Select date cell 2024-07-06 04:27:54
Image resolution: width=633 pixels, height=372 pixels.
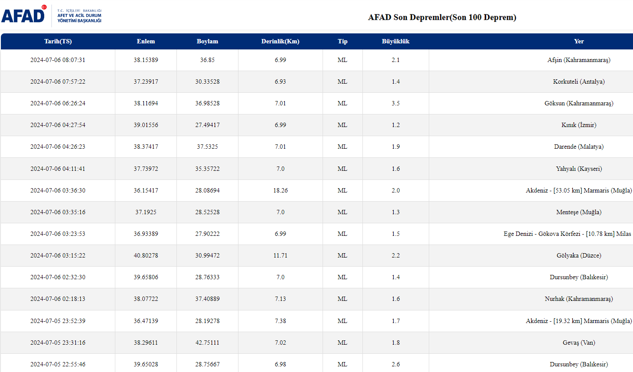(x=58, y=125)
